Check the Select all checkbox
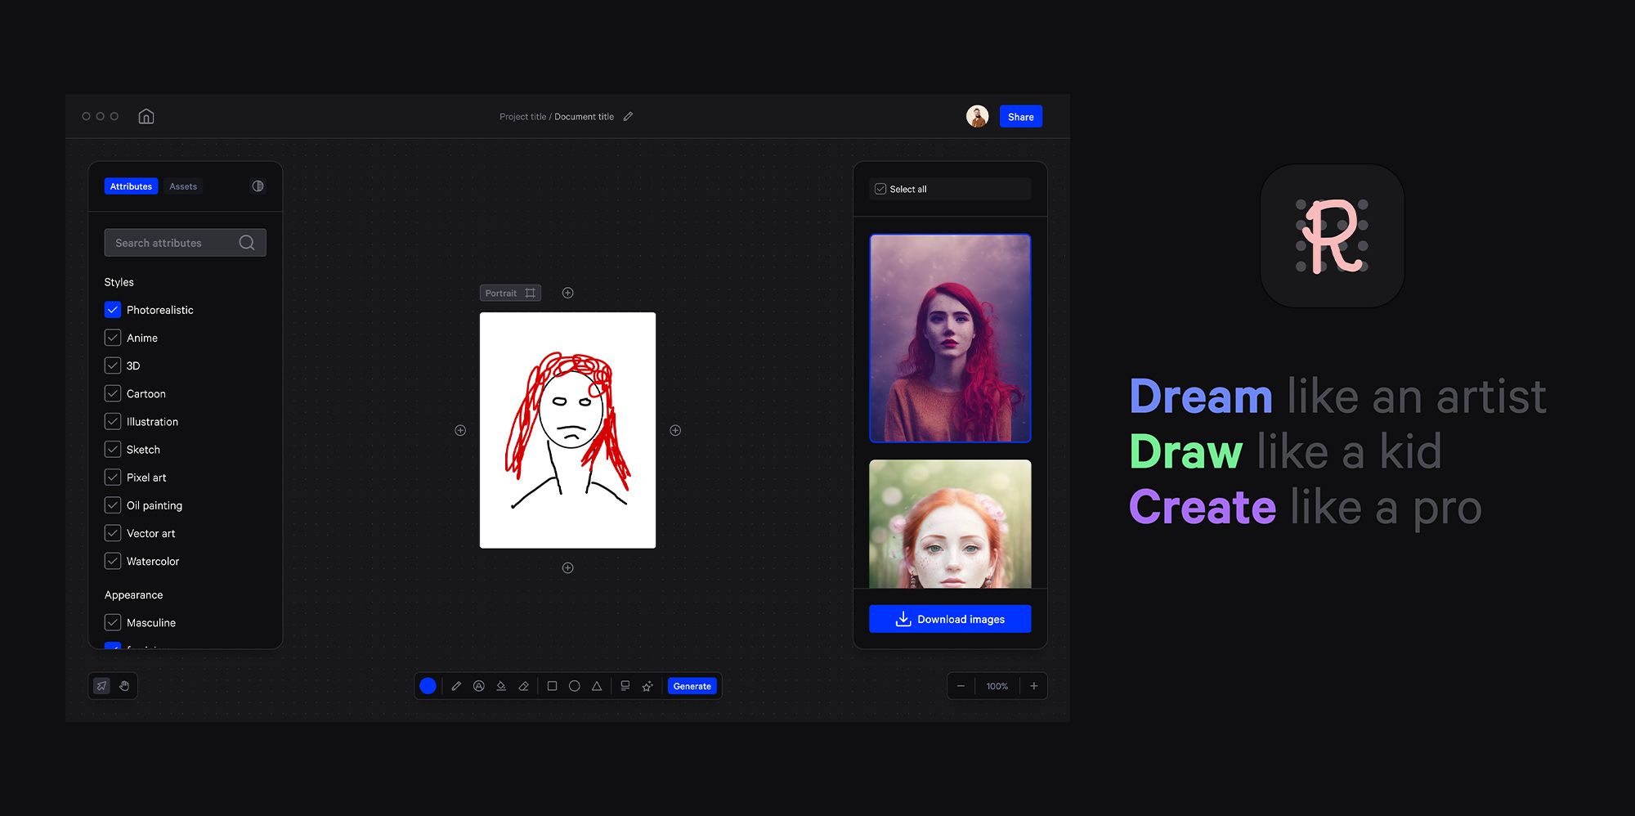The height and width of the screenshot is (816, 1635). click(880, 189)
